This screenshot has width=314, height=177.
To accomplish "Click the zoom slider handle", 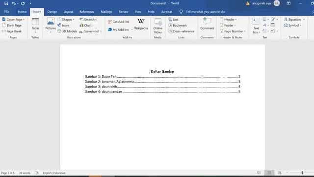I will click(x=302, y=173).
